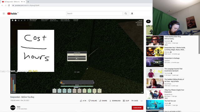Open 'The Saddest Sibling Rivalry' thumbnail
Image resolution: width=200 pixels, height=112 pixels.
click(x=155, y=83)
